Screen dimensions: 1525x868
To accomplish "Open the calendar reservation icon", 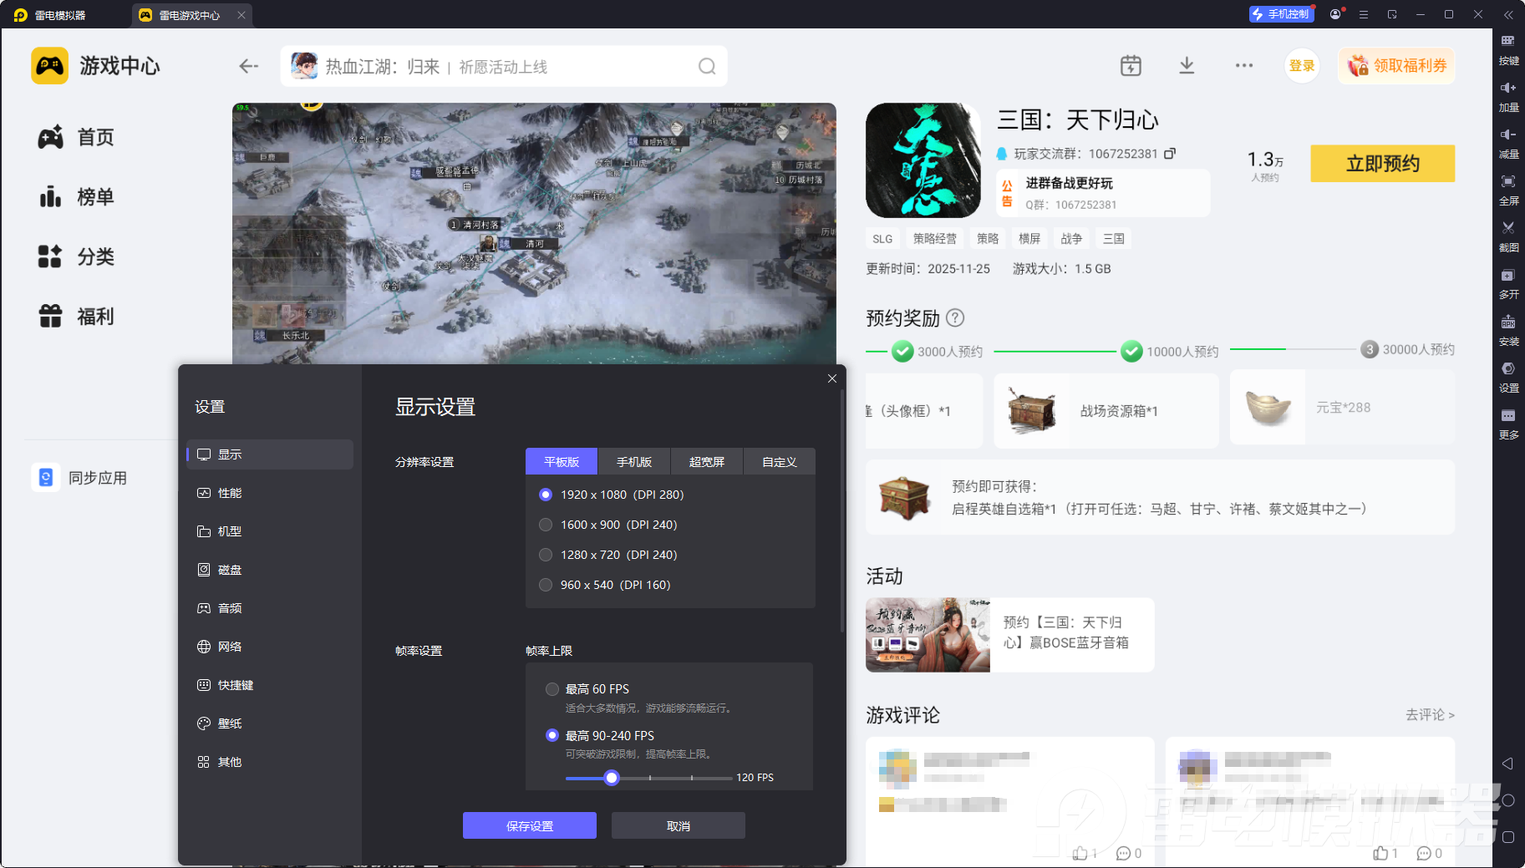I will coord(1131,65).
